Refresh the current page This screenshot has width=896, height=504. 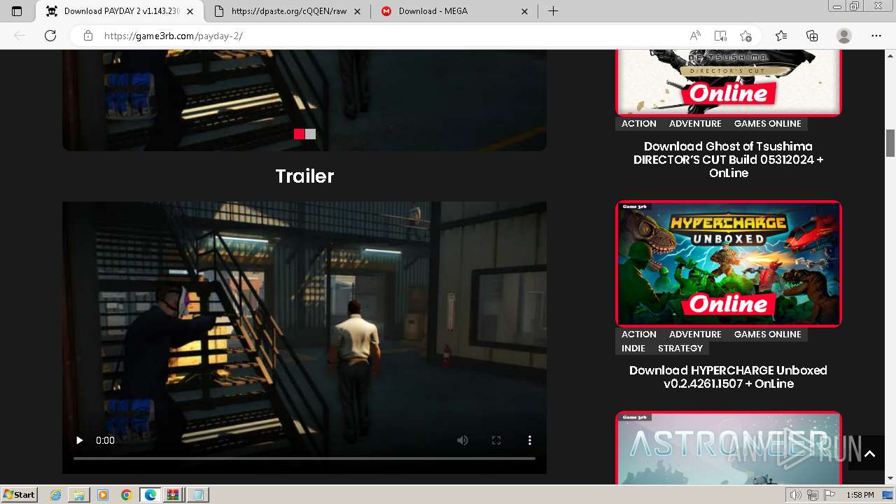click(x=50, y=36)
